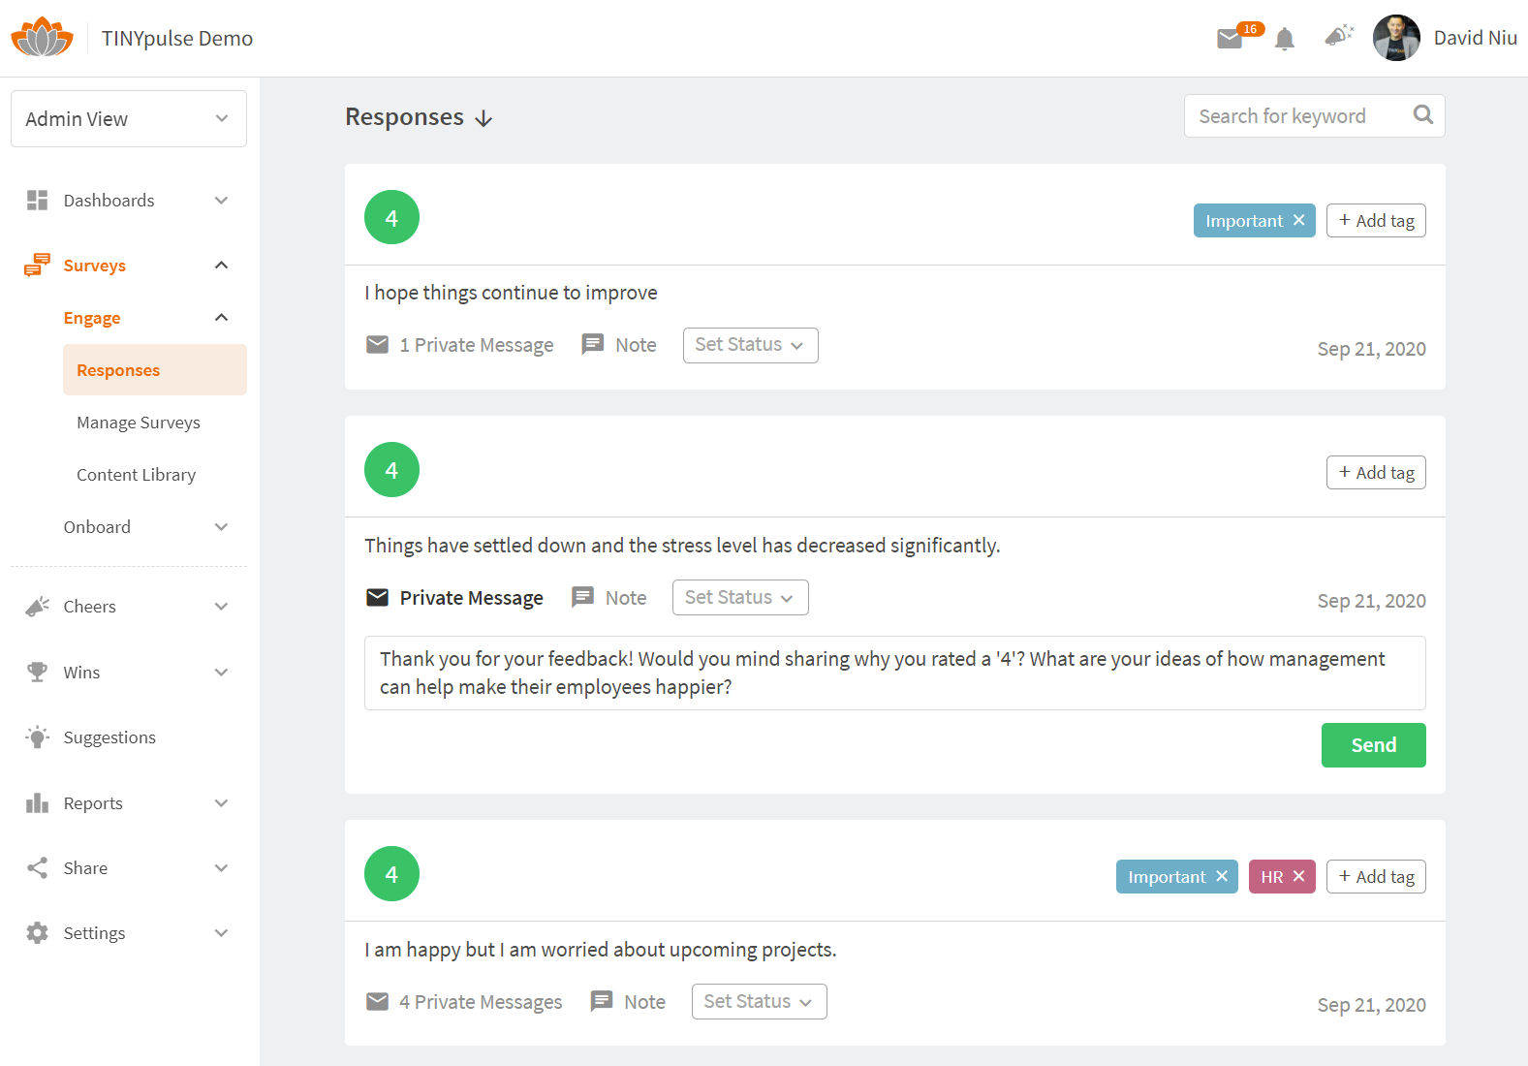
Task: Click the cheers megaphone icon in header
Action: pyautogui.click(x=1338, y=36)
